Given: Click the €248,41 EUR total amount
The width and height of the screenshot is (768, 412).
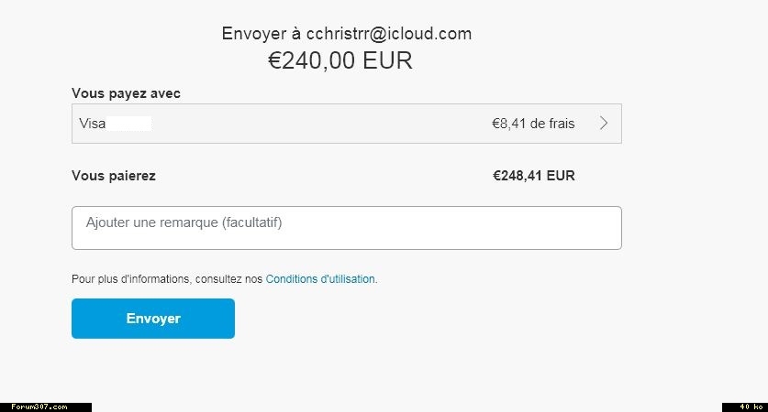Looking at the screenshot, I should 534,176.
